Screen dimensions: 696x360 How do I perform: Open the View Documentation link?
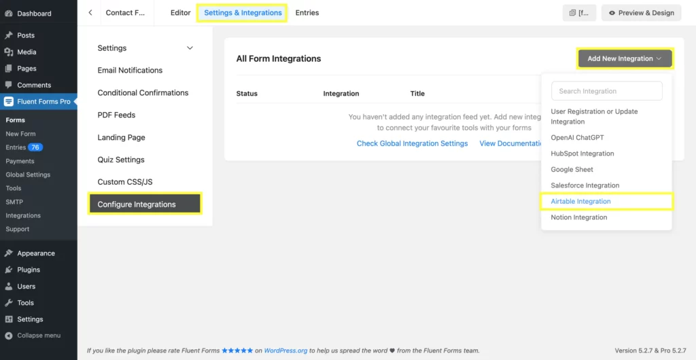click(x=510, y=143)
